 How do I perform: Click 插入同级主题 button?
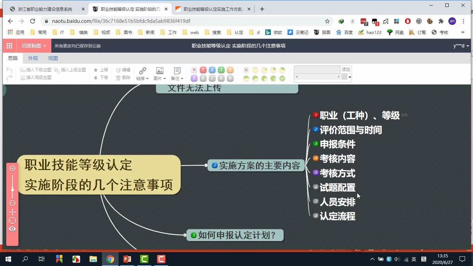pos(36,78)
